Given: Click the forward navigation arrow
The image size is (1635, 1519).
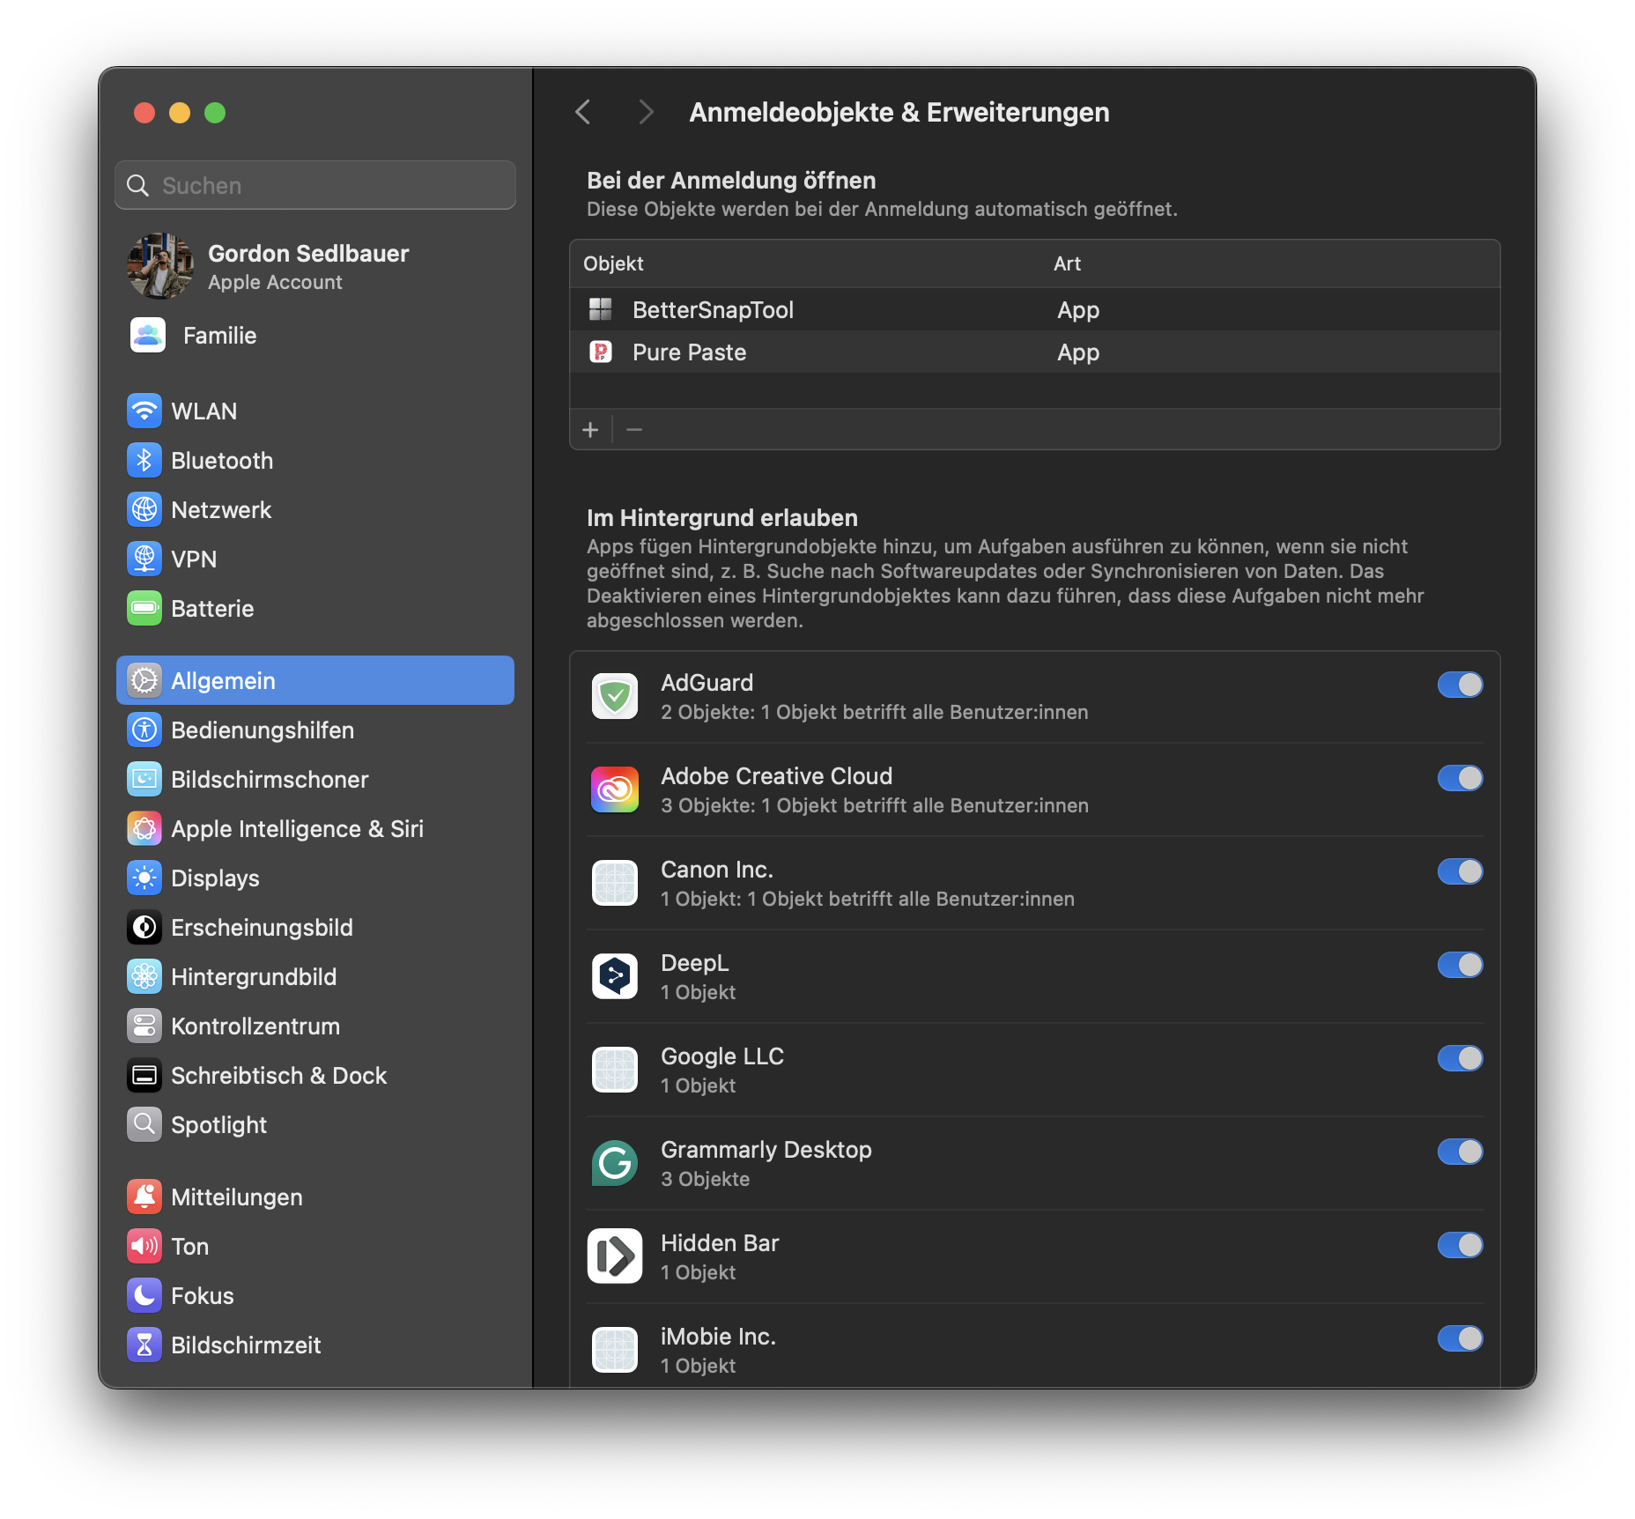Looking at the screenshot, I should coord(646,112).
